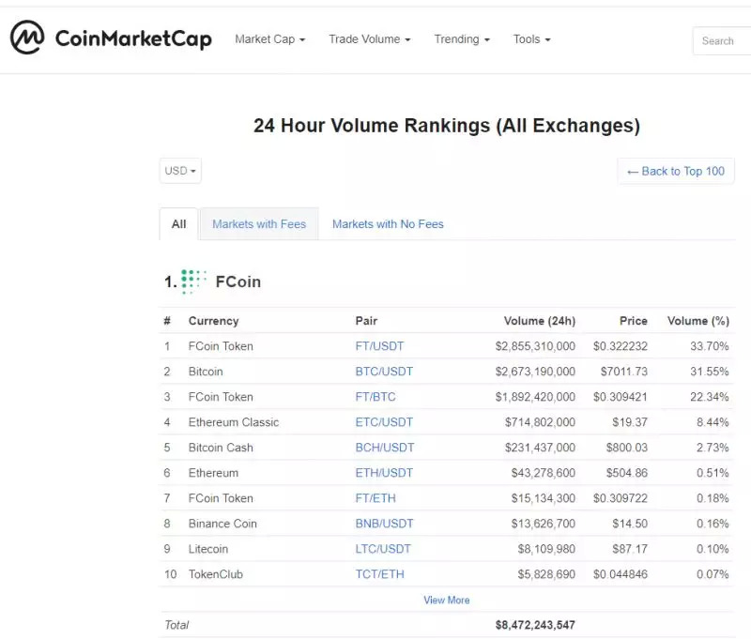Image resolution: width=751 pixels, height=639 pixels.
Task: Click the FCoin exchange logo icon
Action: (193, 281)
